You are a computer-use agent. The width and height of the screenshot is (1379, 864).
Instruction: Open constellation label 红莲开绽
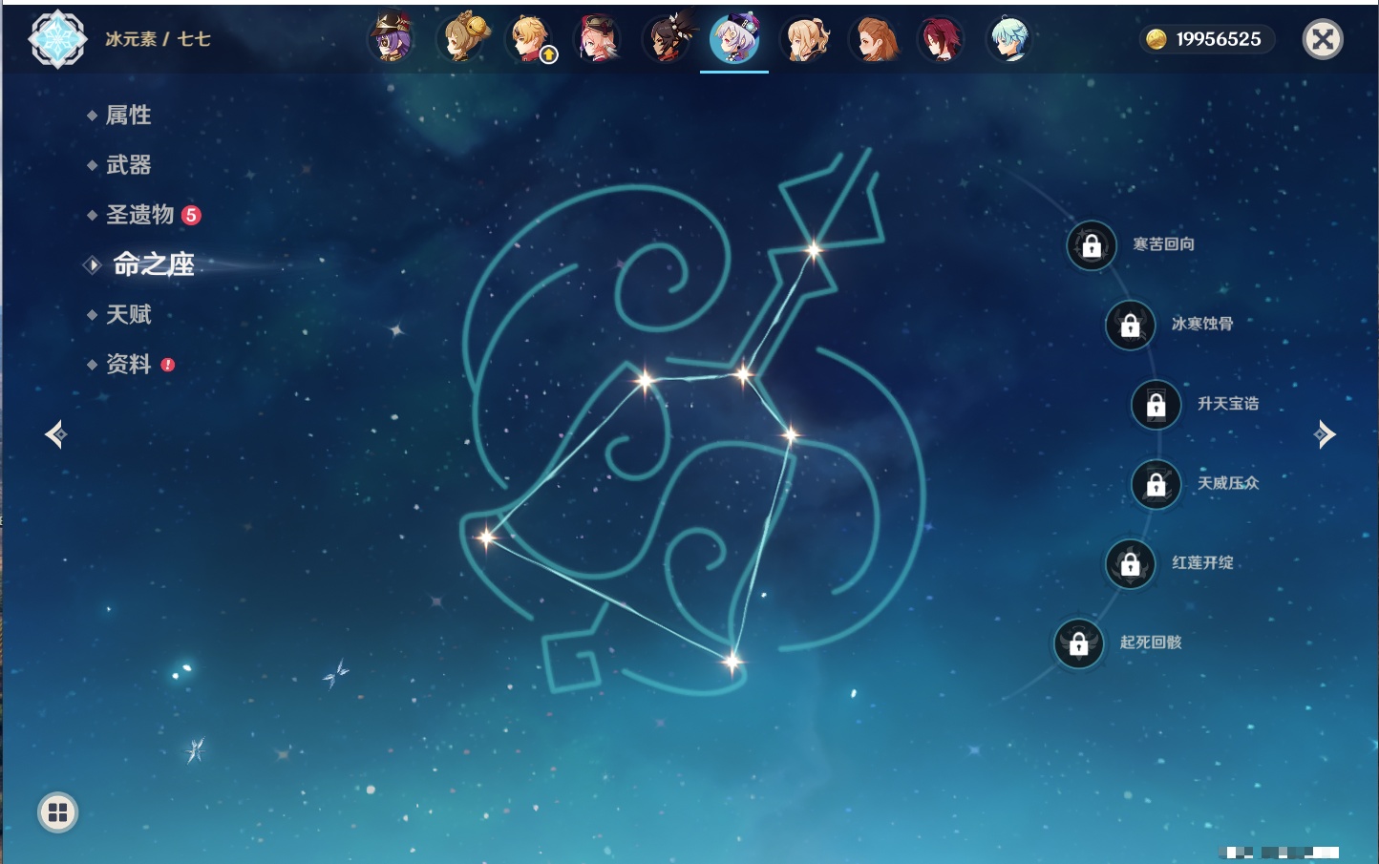point(1202,562)
